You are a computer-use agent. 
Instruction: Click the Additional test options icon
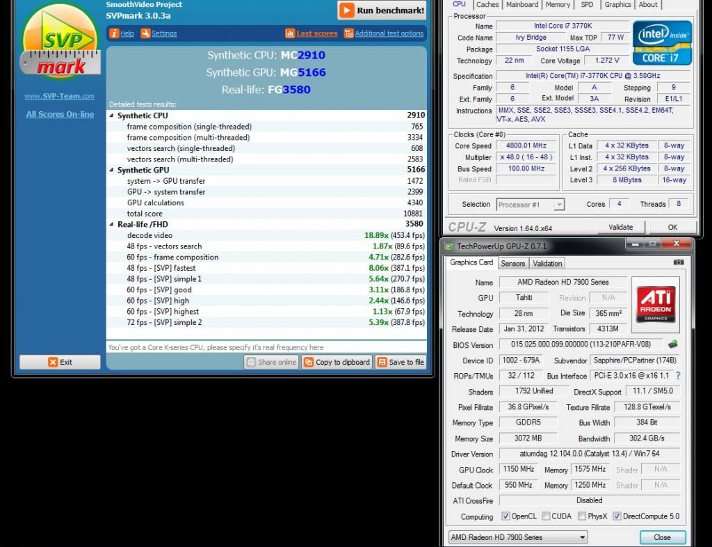pos(349,33)
